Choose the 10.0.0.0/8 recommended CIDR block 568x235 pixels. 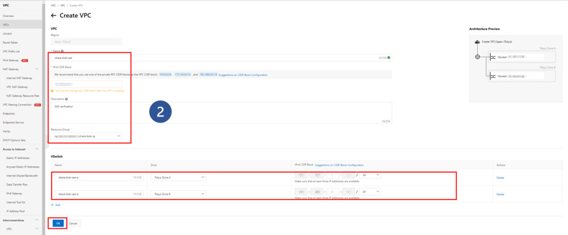(165, 74)
